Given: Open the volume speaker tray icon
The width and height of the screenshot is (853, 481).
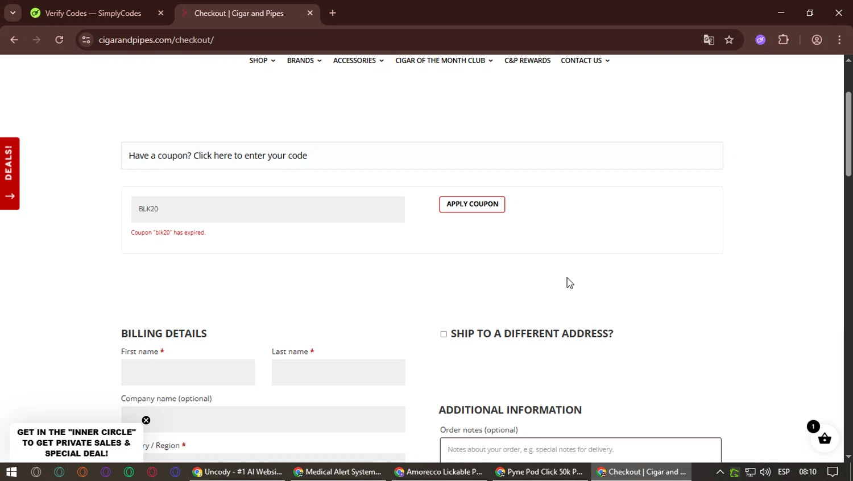Looking at the screenshot, I should point(765,472).
